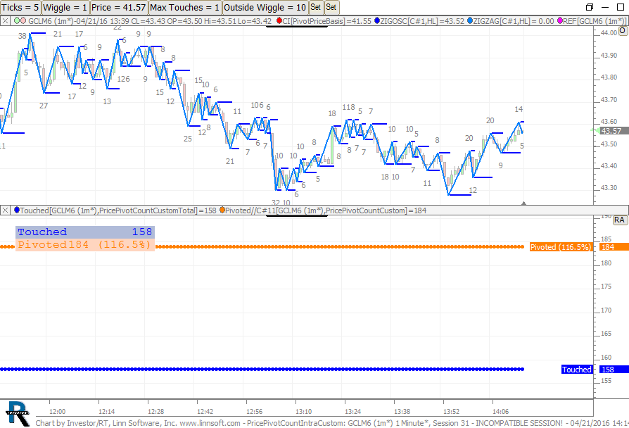Click the 'Wiggle = 1' button
This screenshot has height=428, width=629.
65,7
